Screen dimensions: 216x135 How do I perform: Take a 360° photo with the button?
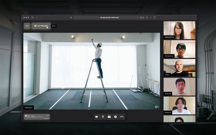click(x=41, y=26)
